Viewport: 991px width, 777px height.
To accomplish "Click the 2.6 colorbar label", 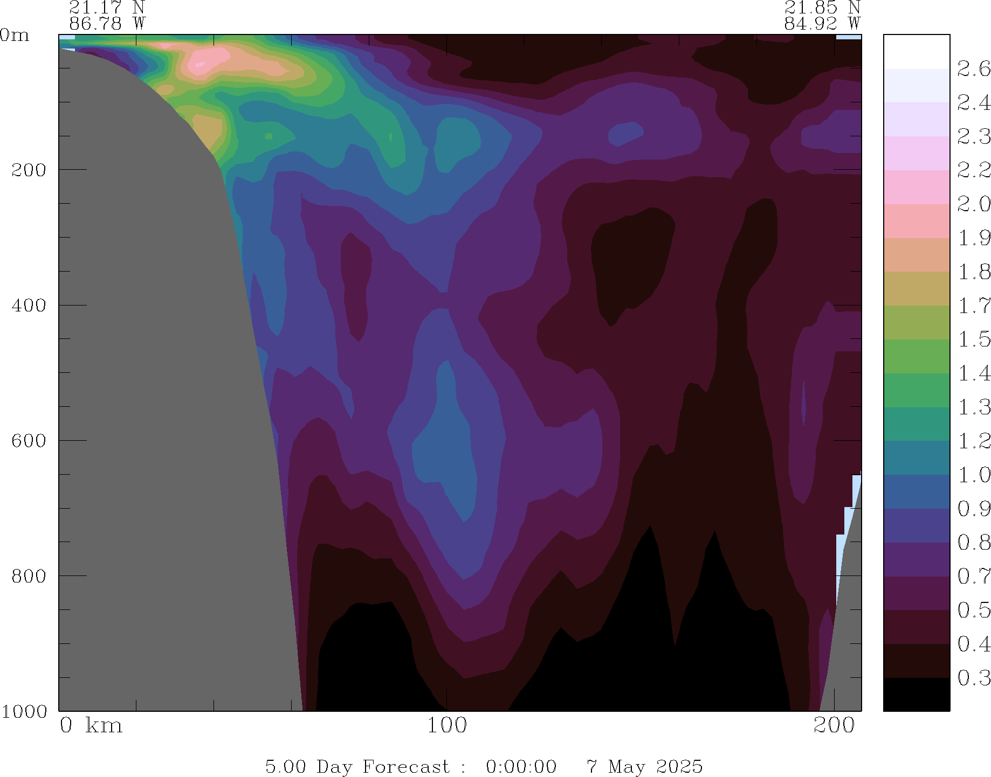I will pos(973,69).
